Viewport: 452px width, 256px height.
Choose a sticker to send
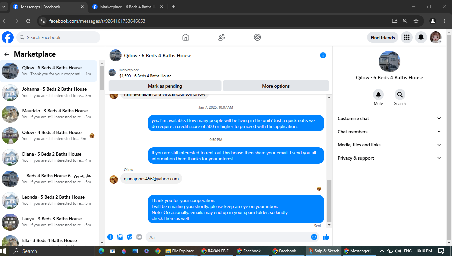click(130, 237)
